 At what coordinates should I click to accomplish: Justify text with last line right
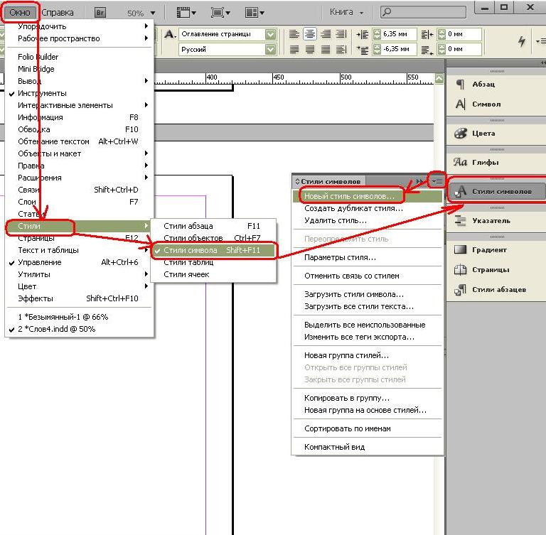(326, 50)
